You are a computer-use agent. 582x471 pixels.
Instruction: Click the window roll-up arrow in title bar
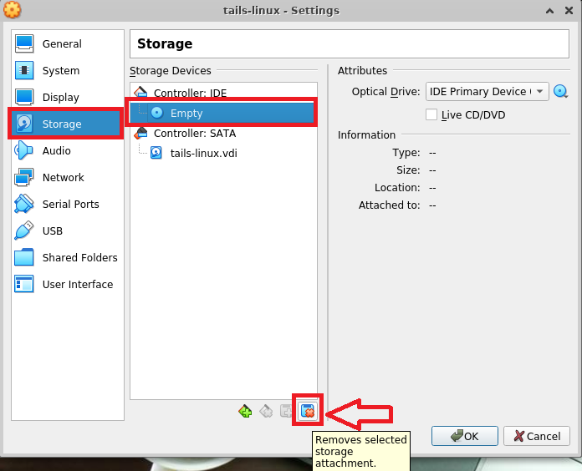[550, 11]
